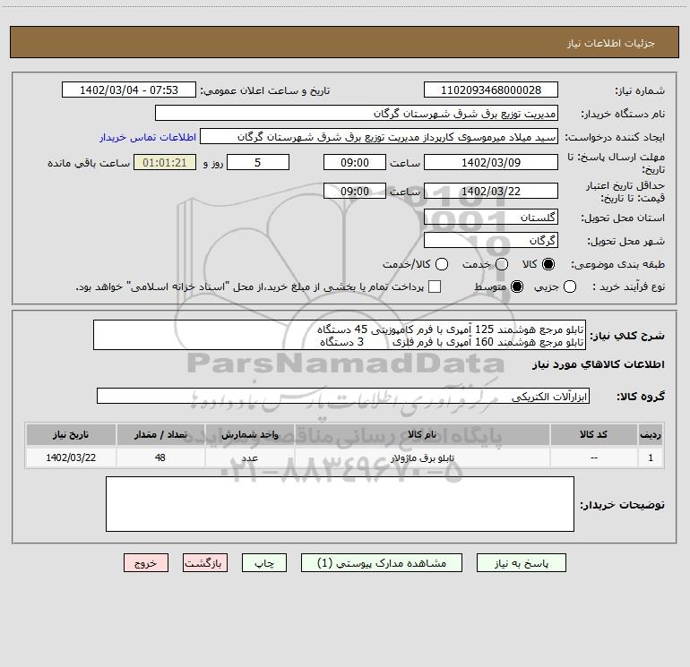690x667 pixels.
Task: Click the اطلاعات کالاهای مورد نیاز heading
Action: pos(598,364)
